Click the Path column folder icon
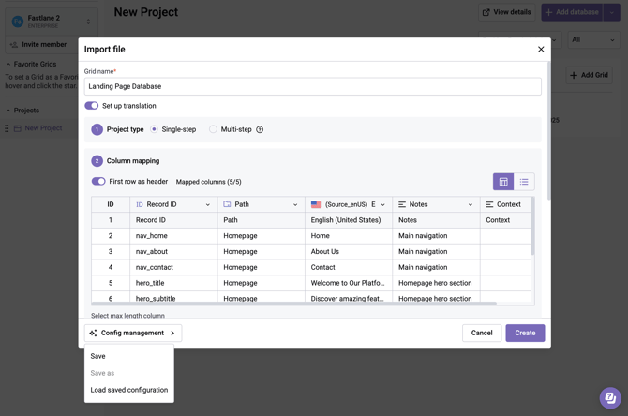Viewport: 628px width, 416px height. (x=227, y=204)
